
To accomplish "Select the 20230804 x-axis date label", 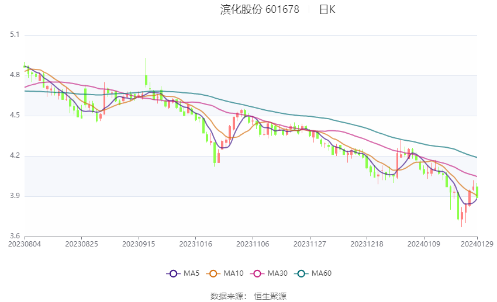I will click(25, 244).
